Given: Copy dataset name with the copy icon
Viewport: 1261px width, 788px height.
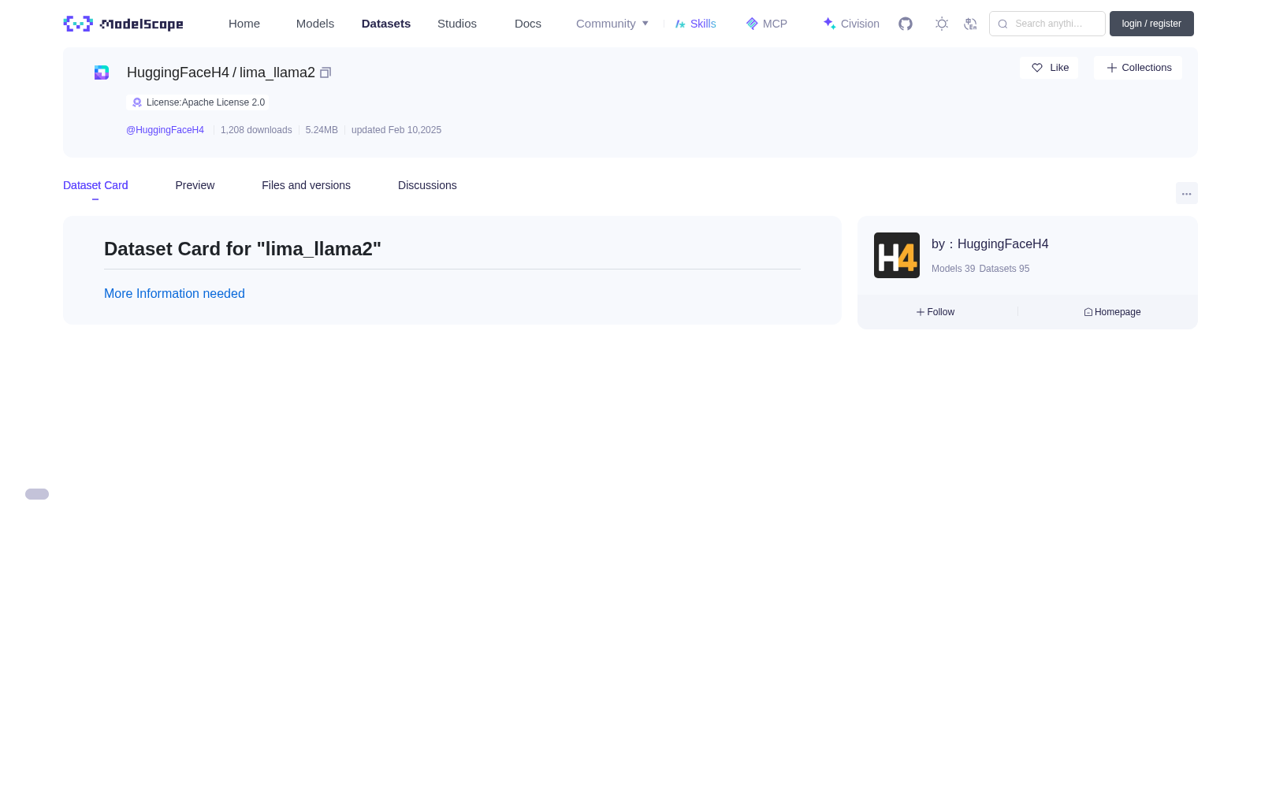Looking at the screenshot, I should 325,72.
